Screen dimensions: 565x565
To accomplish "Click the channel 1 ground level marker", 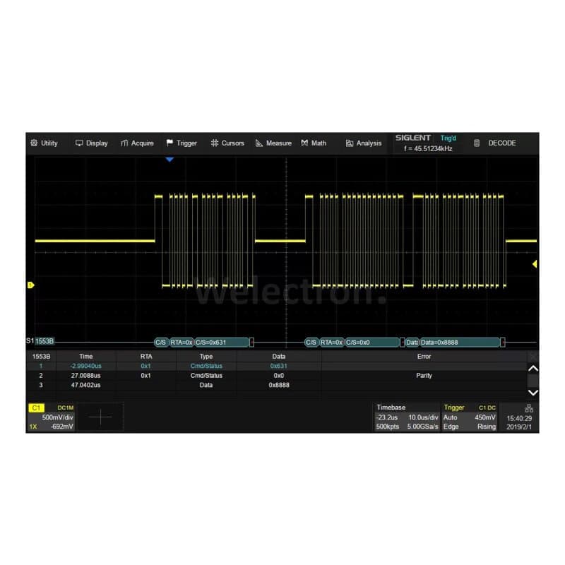I will [x=30, y=285].
